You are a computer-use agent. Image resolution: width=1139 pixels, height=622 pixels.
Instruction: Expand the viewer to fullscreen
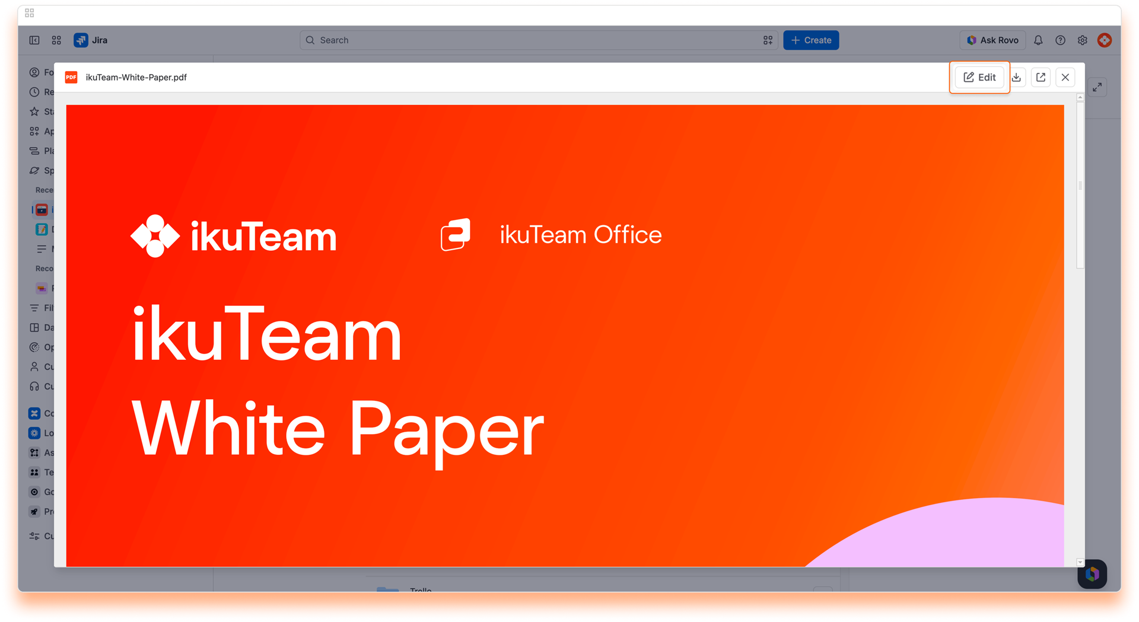pos(1097,87)
